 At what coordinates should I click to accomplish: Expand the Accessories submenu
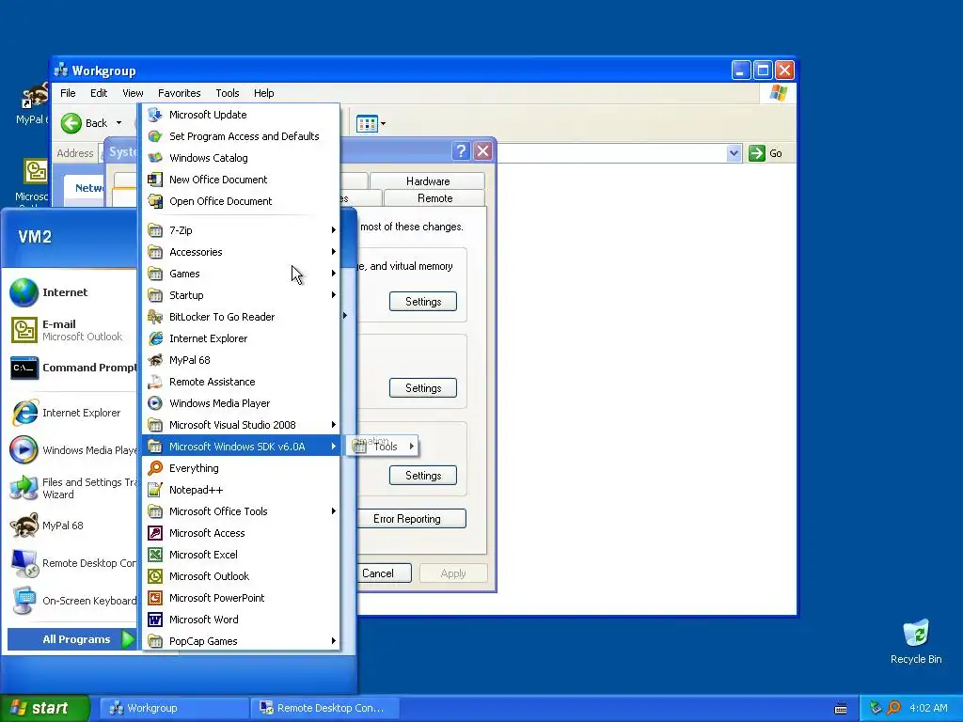241,252
